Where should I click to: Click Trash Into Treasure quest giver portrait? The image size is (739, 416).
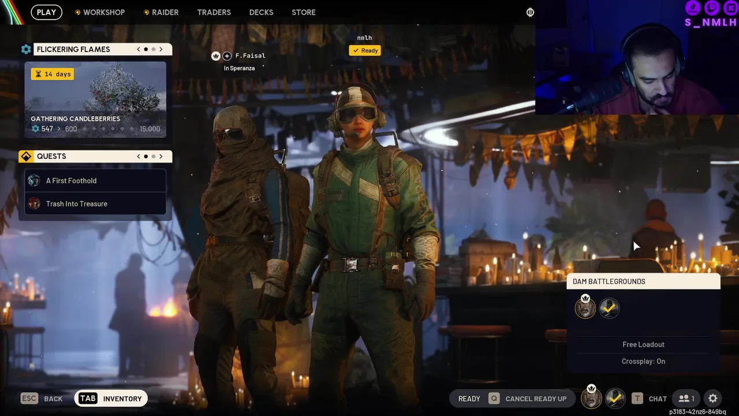[x=34, y=204]
